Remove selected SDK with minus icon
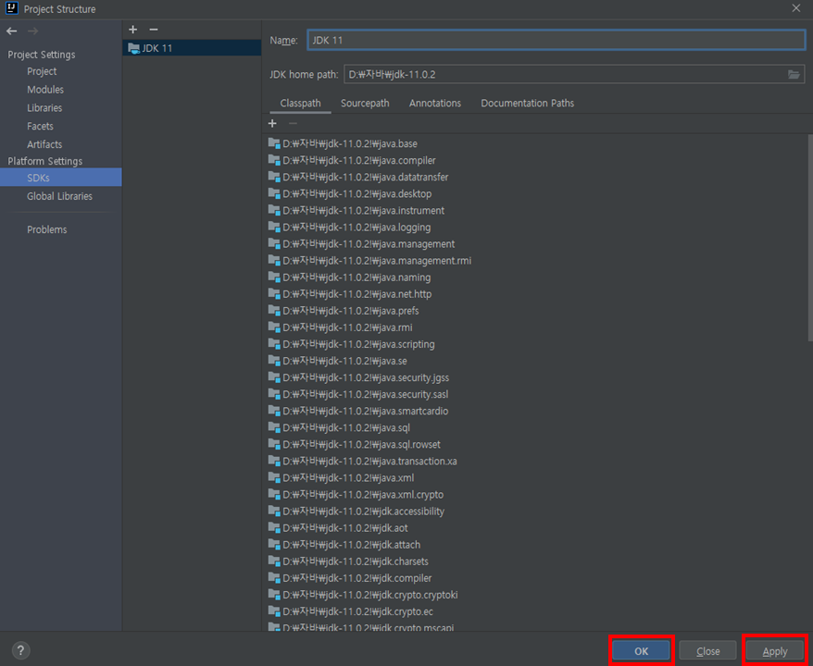Screen dimensions: 813x666 coord(154,30)
